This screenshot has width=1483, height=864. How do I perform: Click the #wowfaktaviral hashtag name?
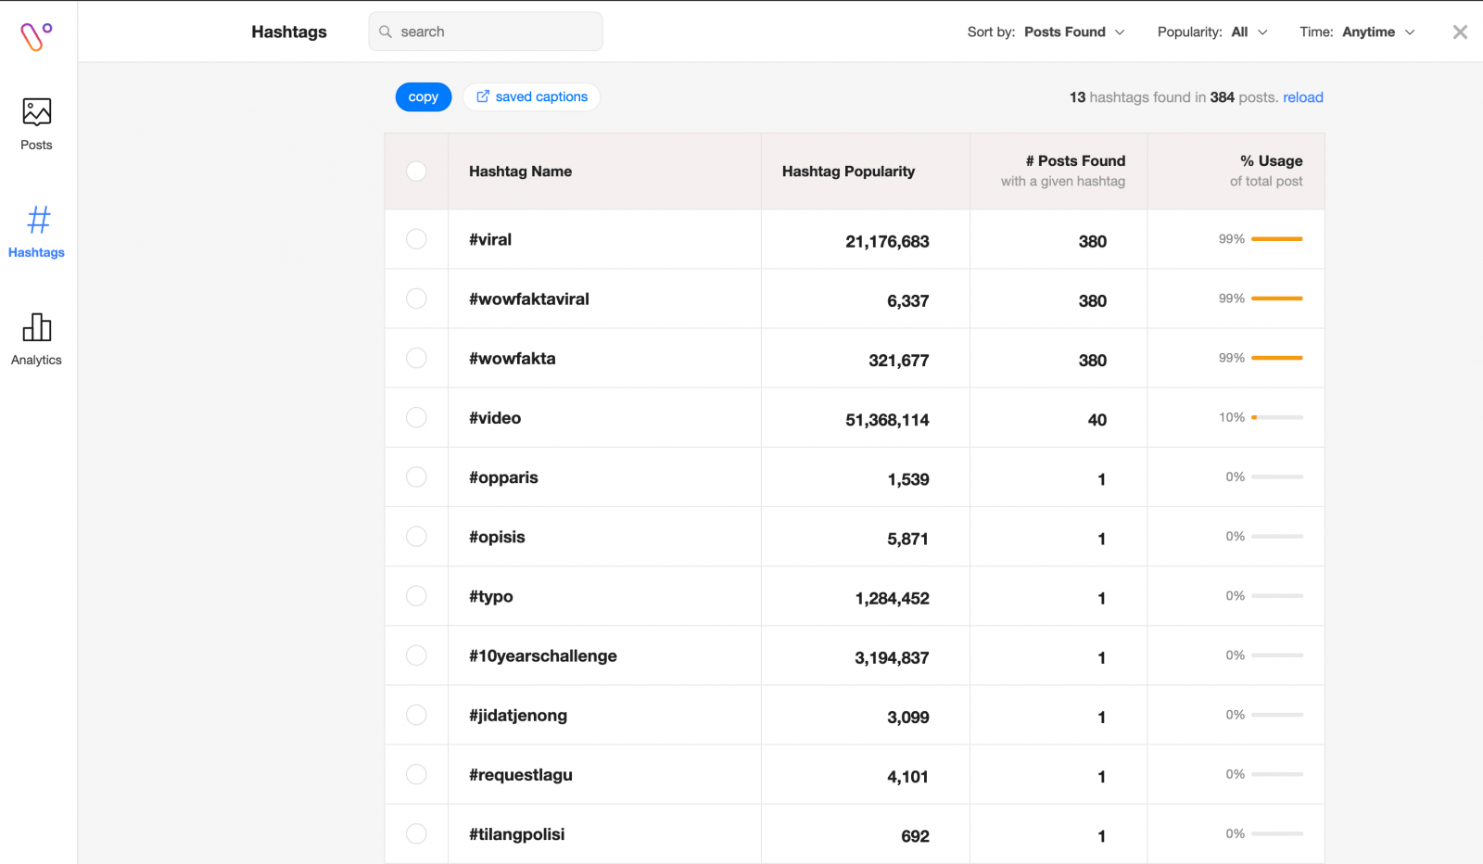coord(529,299)
